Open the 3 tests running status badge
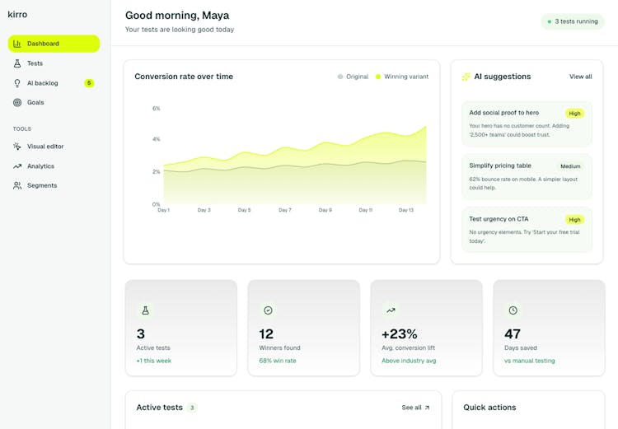 (x=573, y=21)
